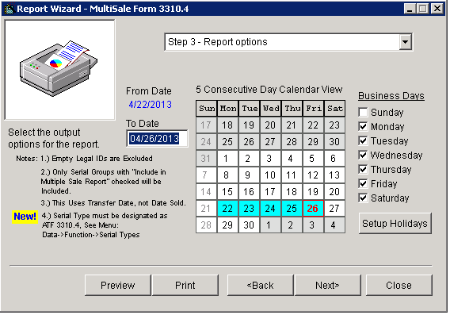Viewport: 450px width, 315px height.
Task: Click the Sun column header
Action: coord(206,109)
